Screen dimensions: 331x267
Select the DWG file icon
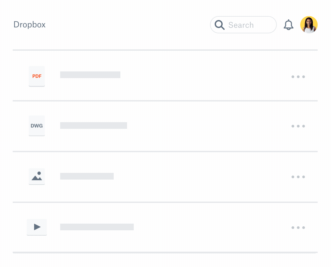pos(36,126)
